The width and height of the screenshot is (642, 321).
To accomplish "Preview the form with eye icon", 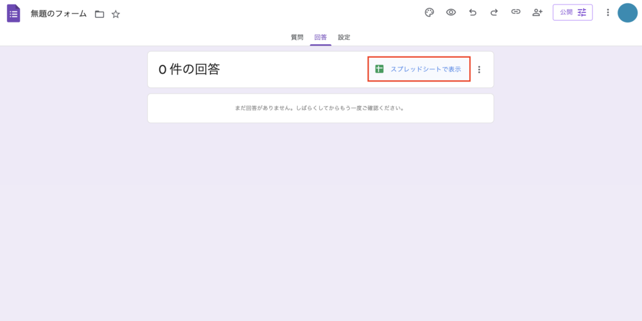I will coord(451,12).
